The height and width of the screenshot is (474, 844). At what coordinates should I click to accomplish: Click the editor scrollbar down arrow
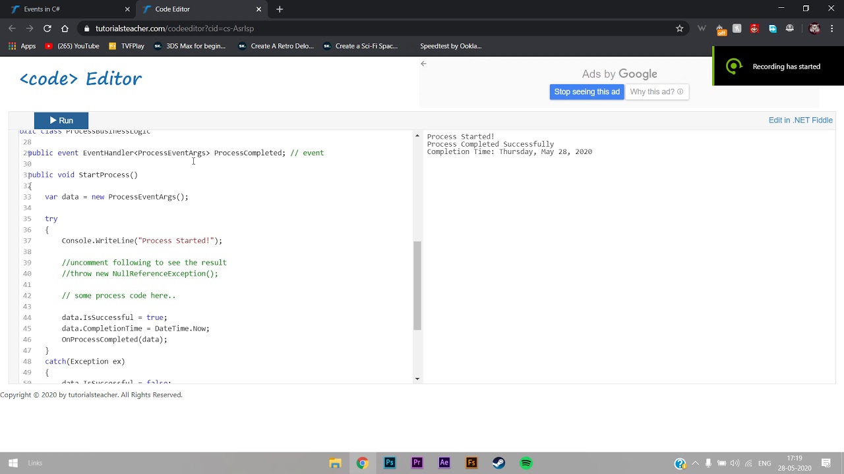(x=417, y=379)
